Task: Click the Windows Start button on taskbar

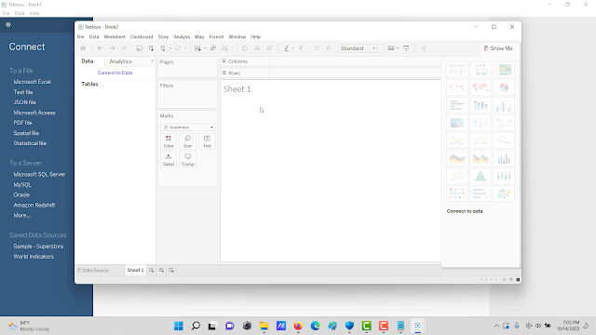Action: [x=179, y=326]
